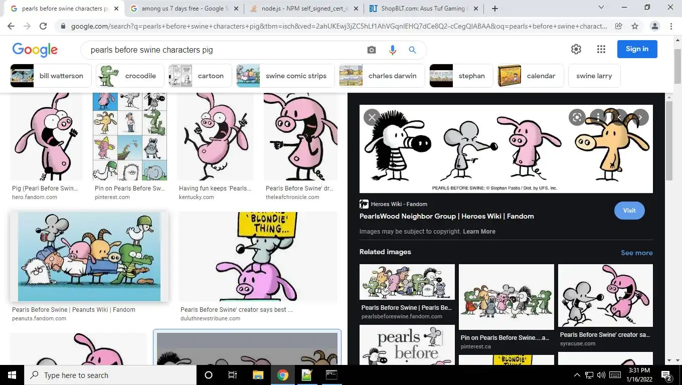Open Google settings gear
Image resolution: width=682 pixels, height=385 pixels.
576,49
